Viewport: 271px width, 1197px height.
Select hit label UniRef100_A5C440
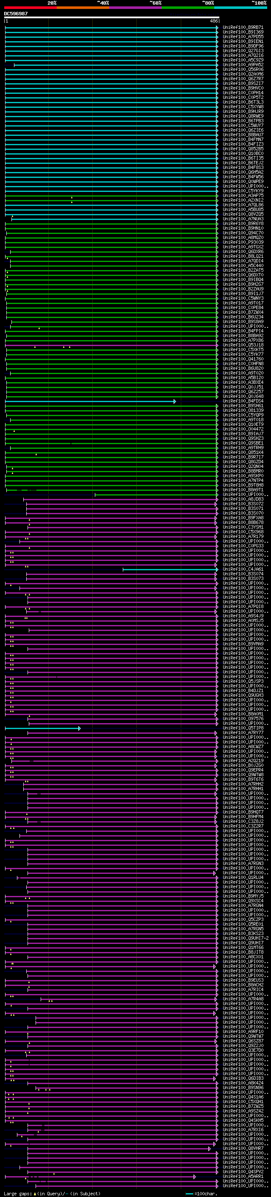point(243,265)
